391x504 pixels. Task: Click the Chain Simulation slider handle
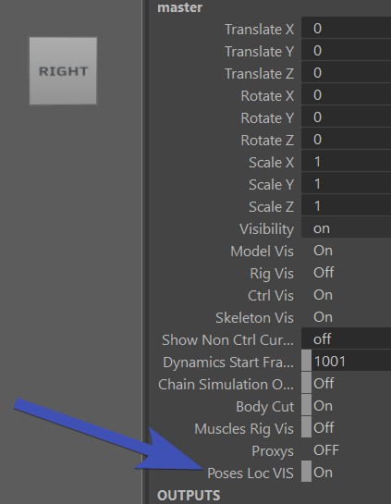(306, 384)
